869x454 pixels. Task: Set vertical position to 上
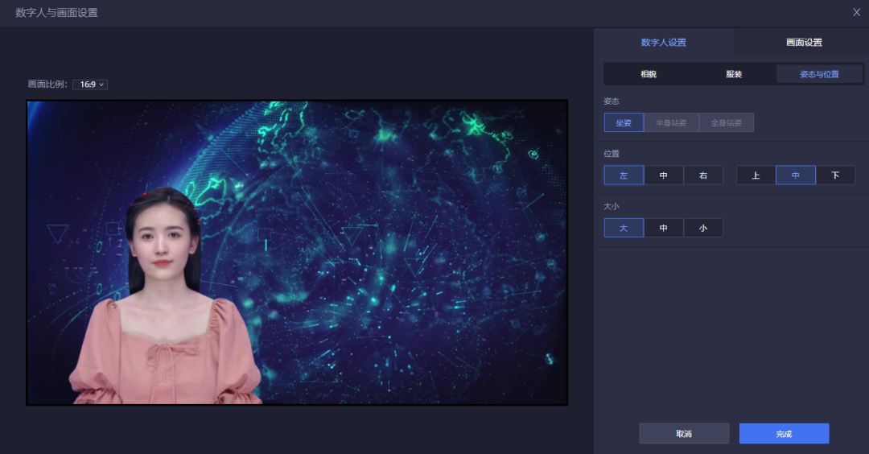click(x=756, y=175)
